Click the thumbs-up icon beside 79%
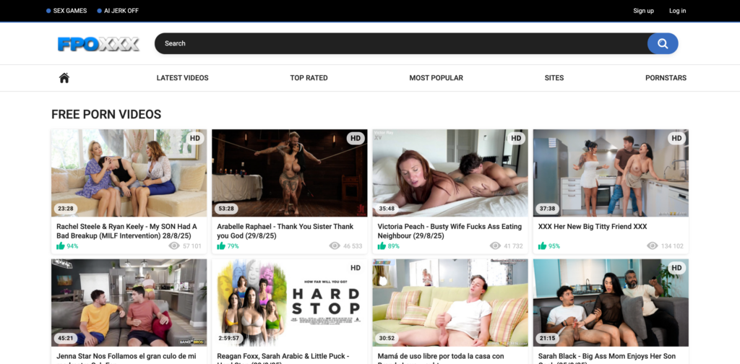 click(x=221, y=246)
